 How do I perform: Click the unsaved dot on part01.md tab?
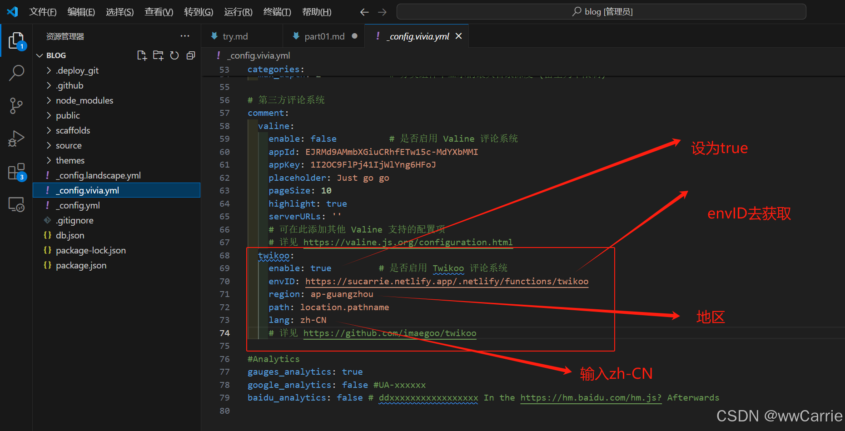354,36
